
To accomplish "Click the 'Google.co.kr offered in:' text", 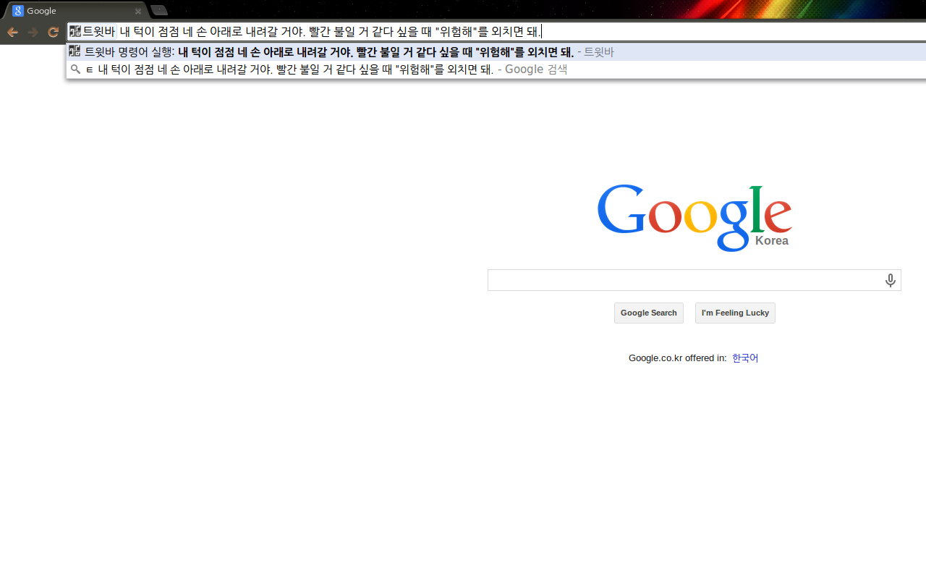I will 678,358.
